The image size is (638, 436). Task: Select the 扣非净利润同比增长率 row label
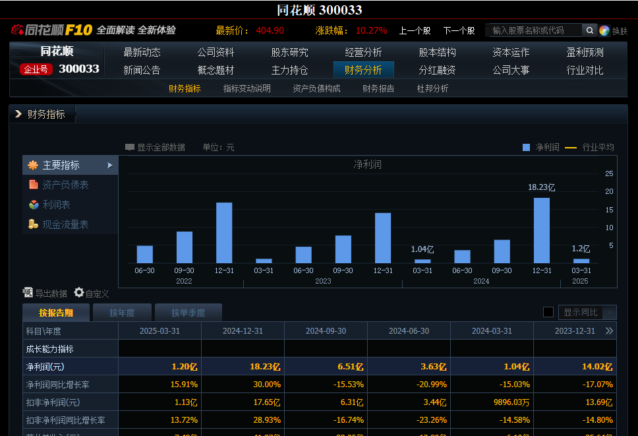click(x=65, y=420)
